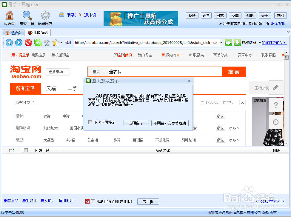Check the select-all box in table header

(25, 150)
